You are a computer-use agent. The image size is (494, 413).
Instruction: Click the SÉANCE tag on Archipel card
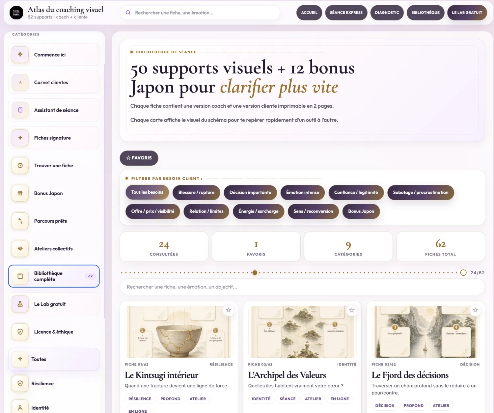[x=288, y=399]
